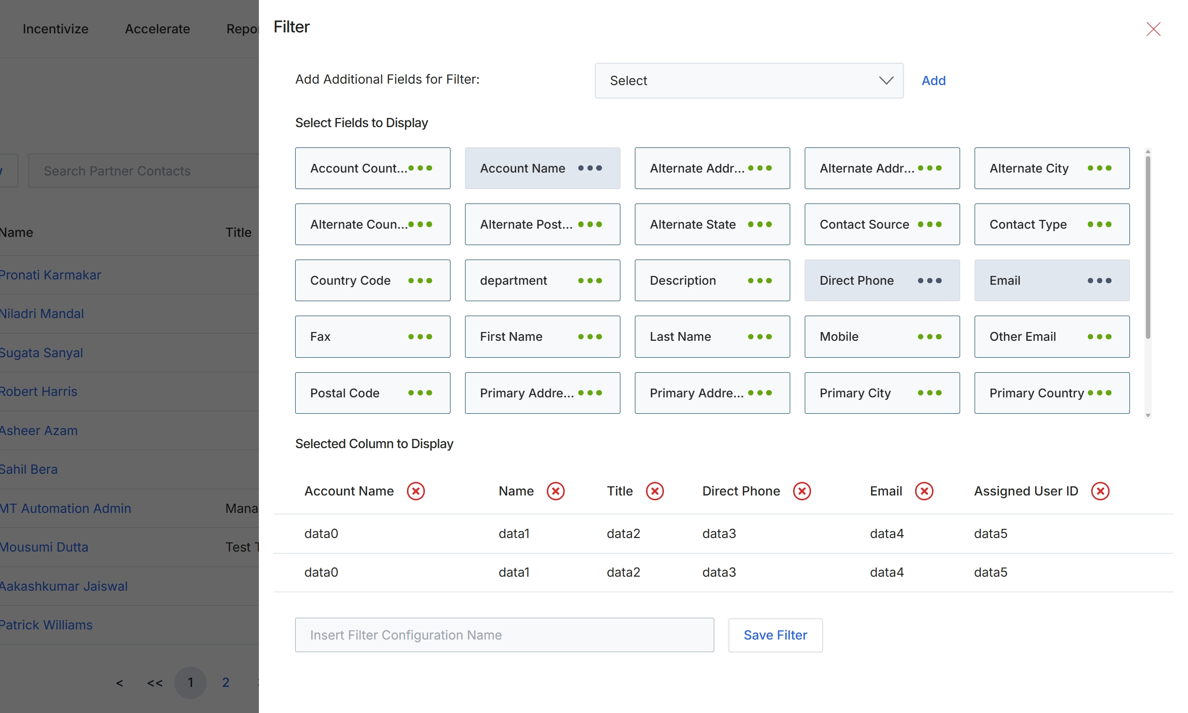This screenshot has width=1188, height=713.
Task: Deselect the Email field tile
Action: 1052,281
